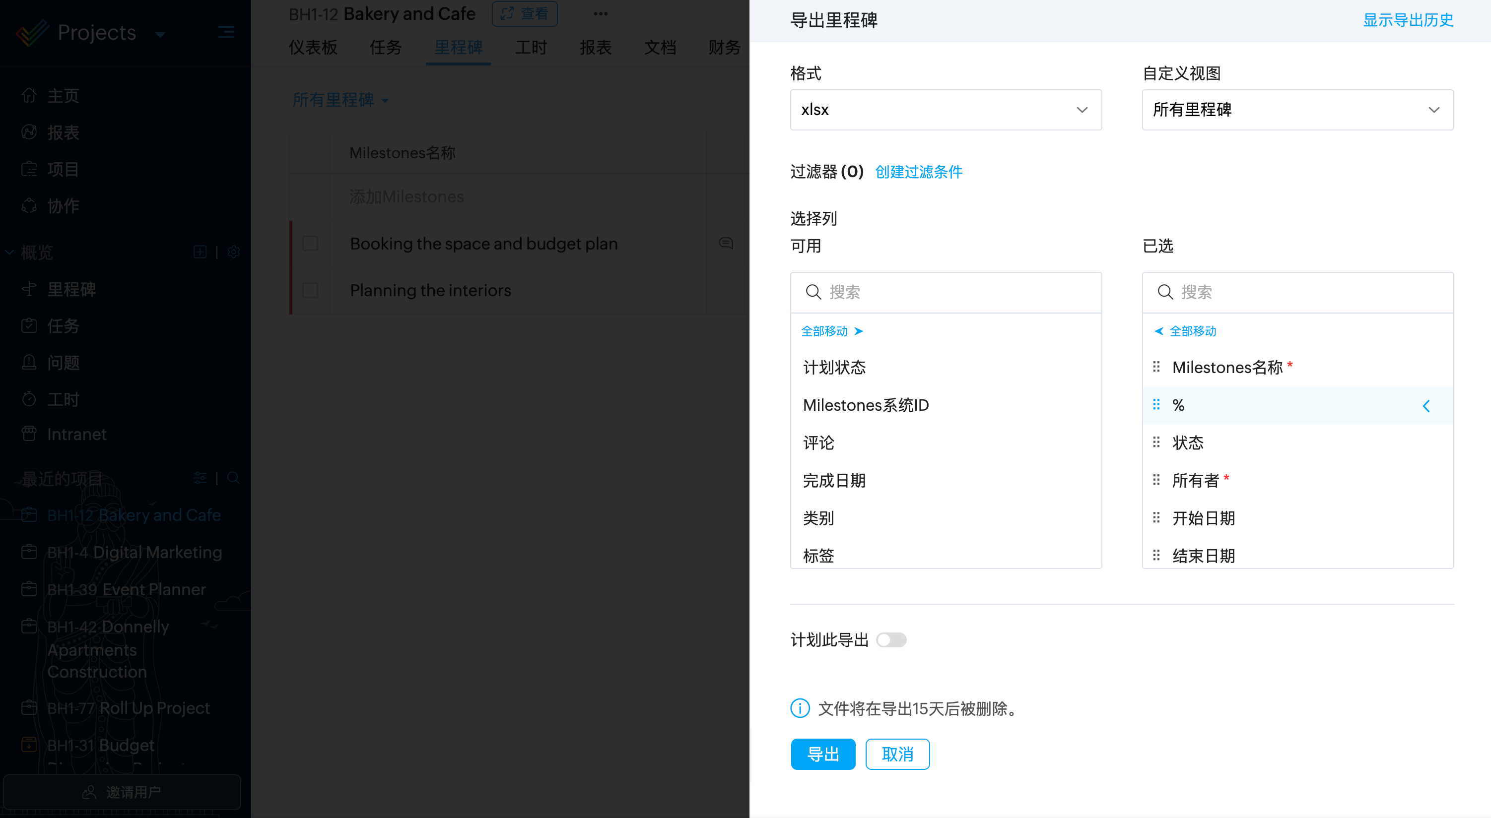The height and width of the screenshot is (818, 1491).
Task: Switch to the 工时 tab
Action: pos(531,48)
